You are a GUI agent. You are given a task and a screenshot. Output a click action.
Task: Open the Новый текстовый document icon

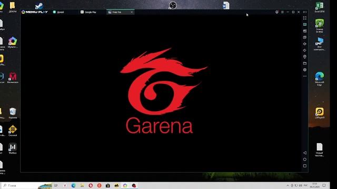click(320, 150)
